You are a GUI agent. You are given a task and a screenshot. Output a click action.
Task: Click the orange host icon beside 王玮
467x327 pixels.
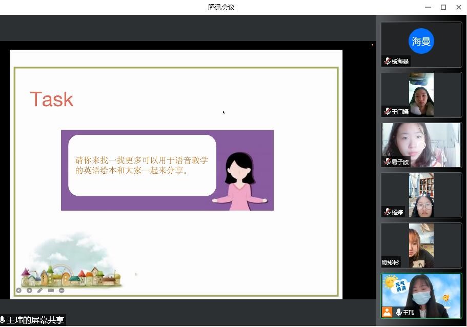(x=387, y=312)
